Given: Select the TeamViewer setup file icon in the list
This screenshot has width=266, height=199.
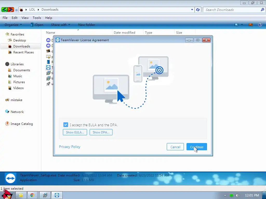Looking at the screenshot, I should point(48,67).
